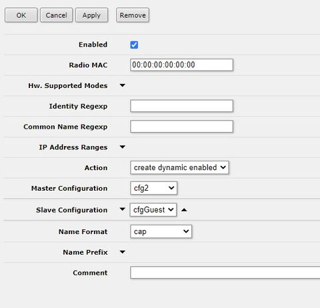Click the Remove button

coord(133,15)
